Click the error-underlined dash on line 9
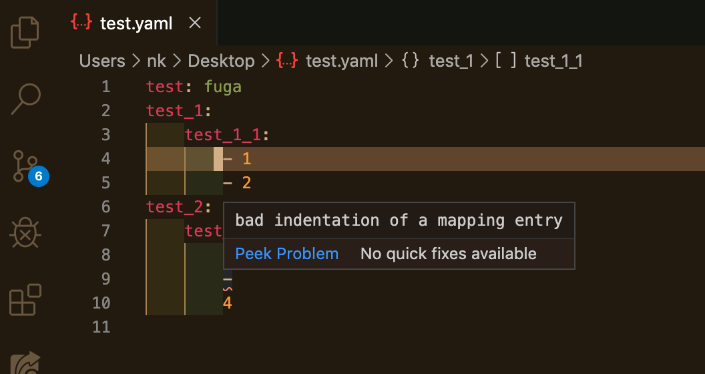This screenshot has height=374, width=705. click(228, 280)
